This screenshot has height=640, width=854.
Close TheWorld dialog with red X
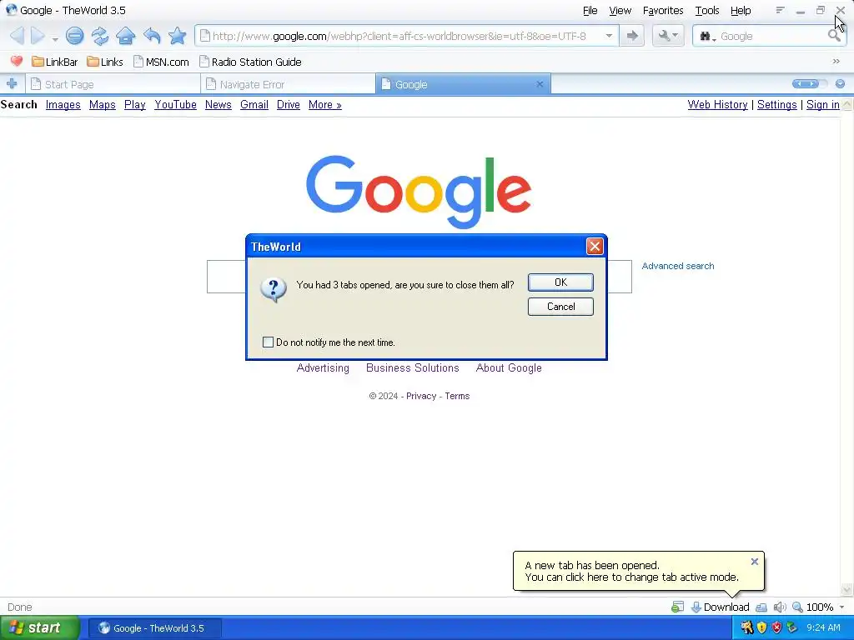click(594, 247)
